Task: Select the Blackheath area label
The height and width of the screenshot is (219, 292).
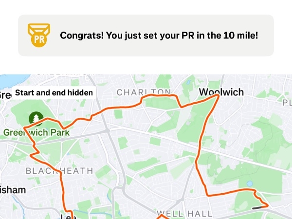Action: click(x=59, y=170)
